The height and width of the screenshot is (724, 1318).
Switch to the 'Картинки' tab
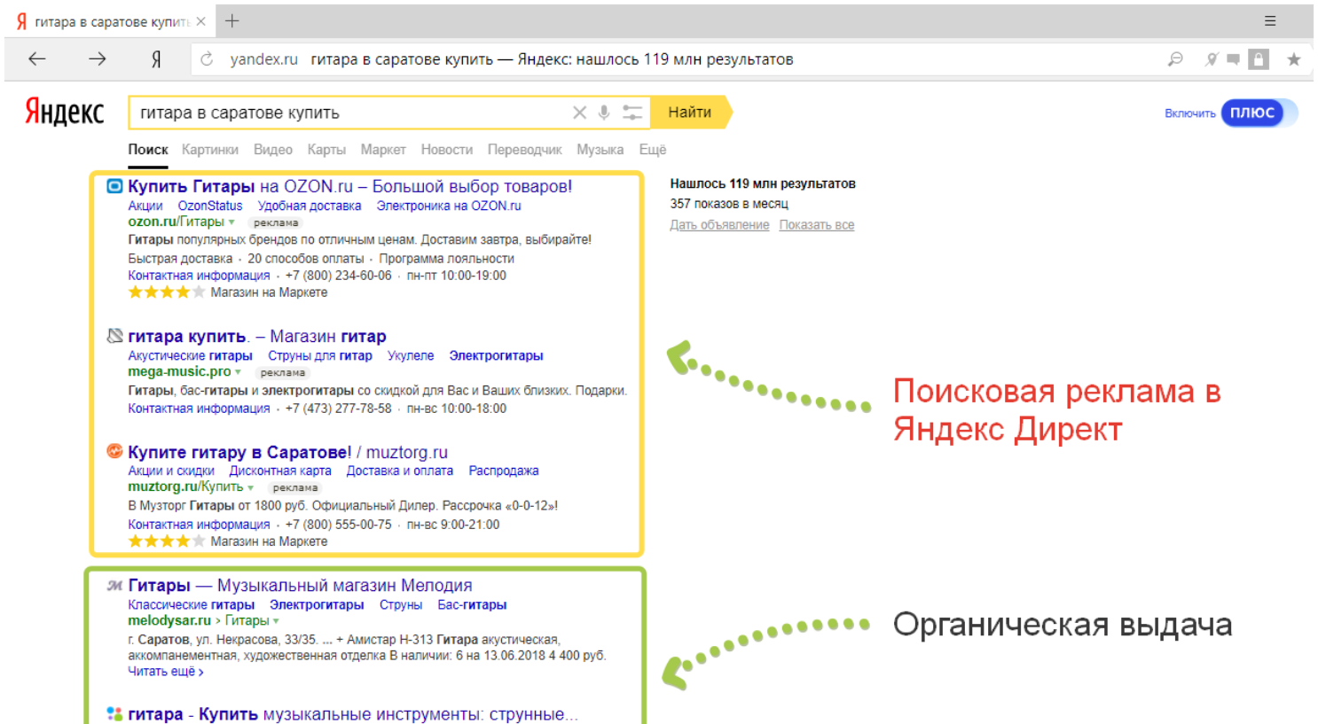coord(210,150)
